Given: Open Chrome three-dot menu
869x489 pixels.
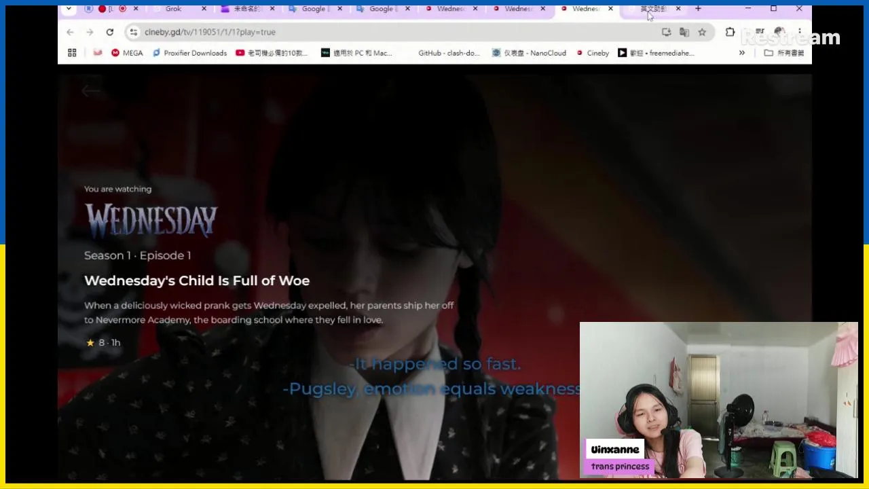Looking at the screenshot, I should (x=800, y=32).
